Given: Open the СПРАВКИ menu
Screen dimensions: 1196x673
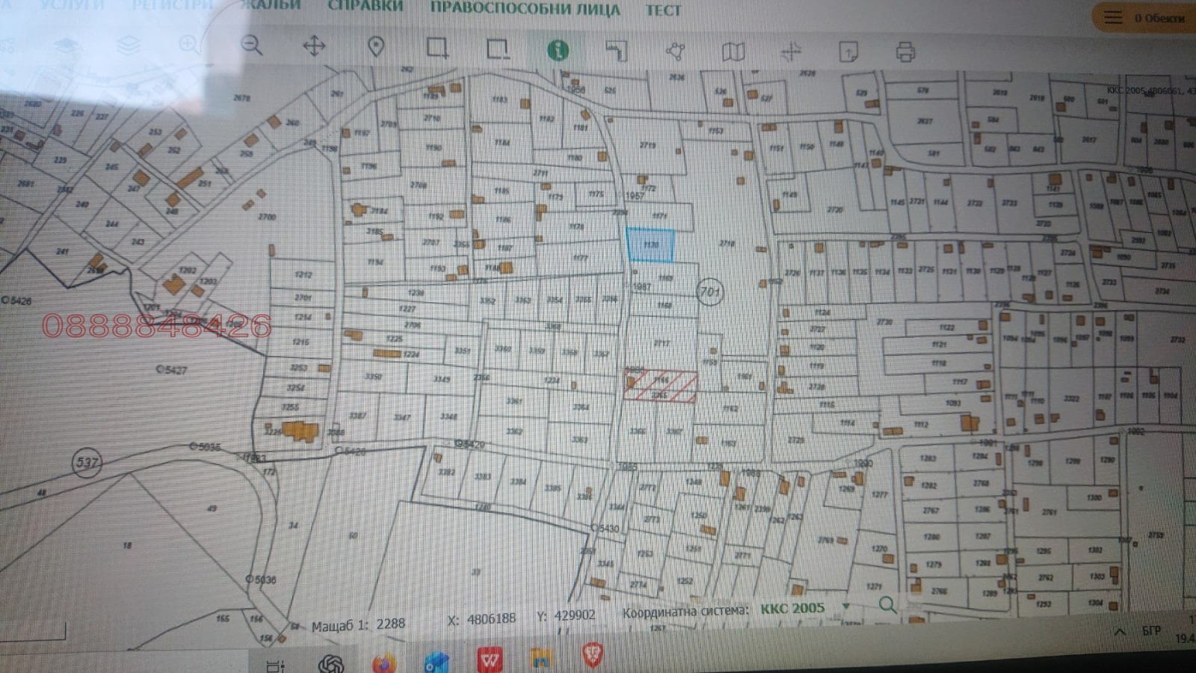Looking at the screenshot, I should (366, 7).
